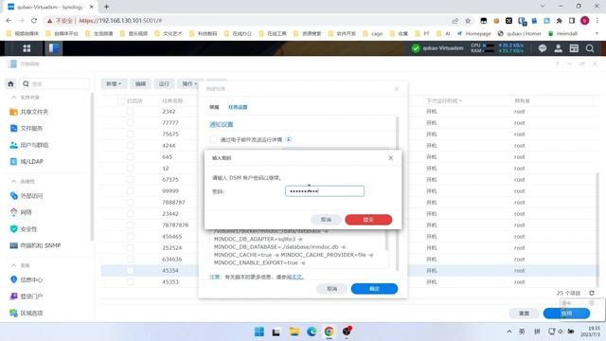Open 网络 network settings in sidebar
The width and height of the screenshot is (606, 341).
(21, 212)
